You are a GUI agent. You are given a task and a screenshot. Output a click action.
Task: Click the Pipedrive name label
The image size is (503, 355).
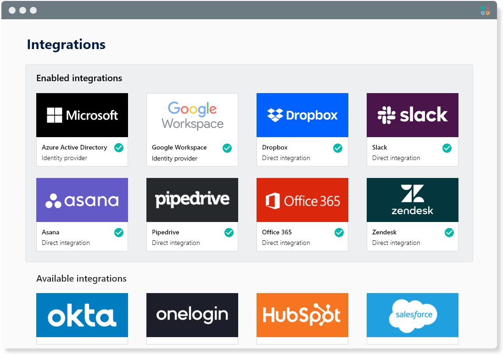click(x=166, y=232)
